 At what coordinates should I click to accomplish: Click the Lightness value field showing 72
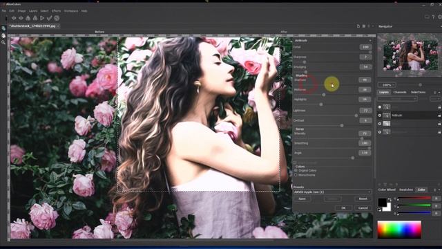[x=365, y=111]
